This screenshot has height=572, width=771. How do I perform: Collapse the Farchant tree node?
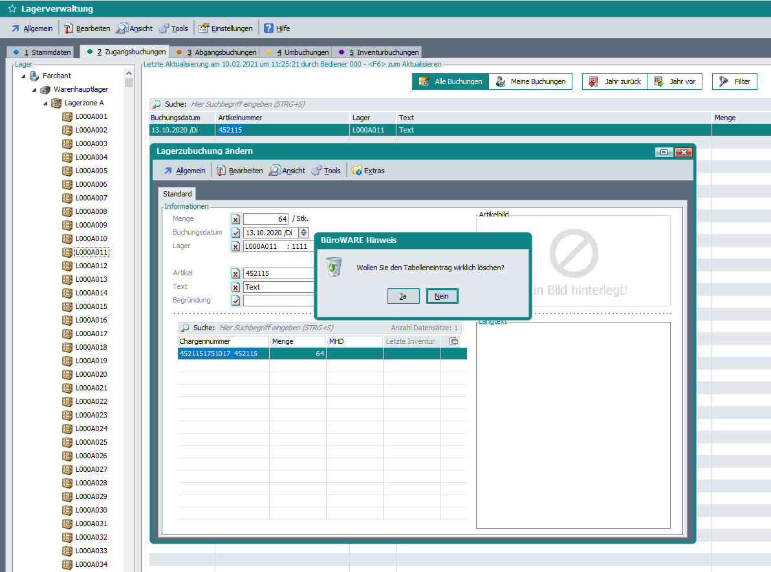coord(24,76)
